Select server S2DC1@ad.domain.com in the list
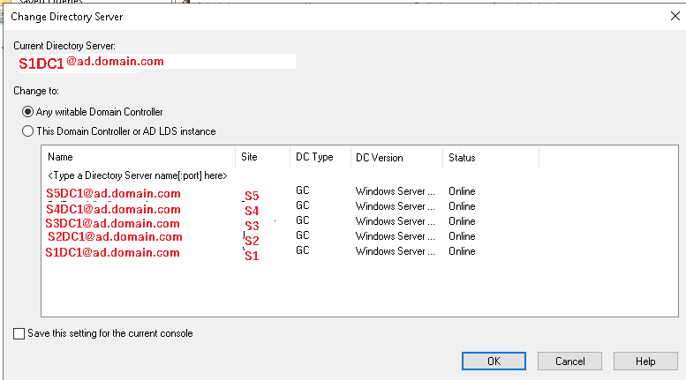 pyautogui.click(x=115, y=236)
